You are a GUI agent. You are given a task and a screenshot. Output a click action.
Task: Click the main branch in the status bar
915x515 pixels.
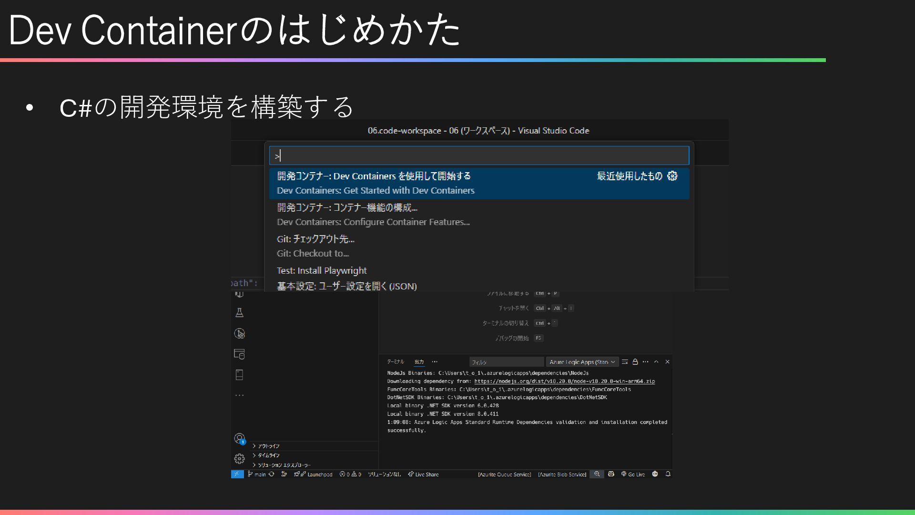(257, 474)
